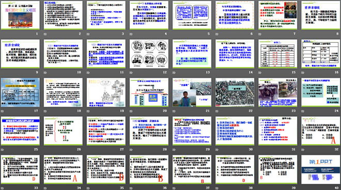Select title slide 1 with city skyline photo

pyautogui.click(x=20, y=15)
